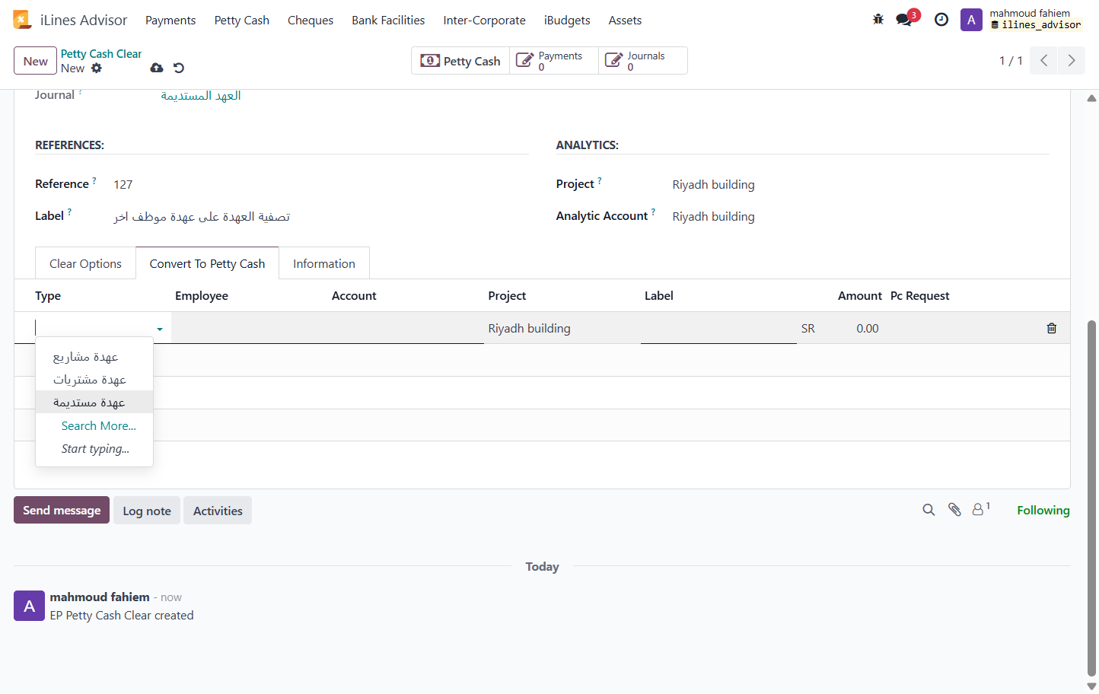Discard changes with the undo arrow icon
Screen dimensions: 1099x694
point(179,68)
